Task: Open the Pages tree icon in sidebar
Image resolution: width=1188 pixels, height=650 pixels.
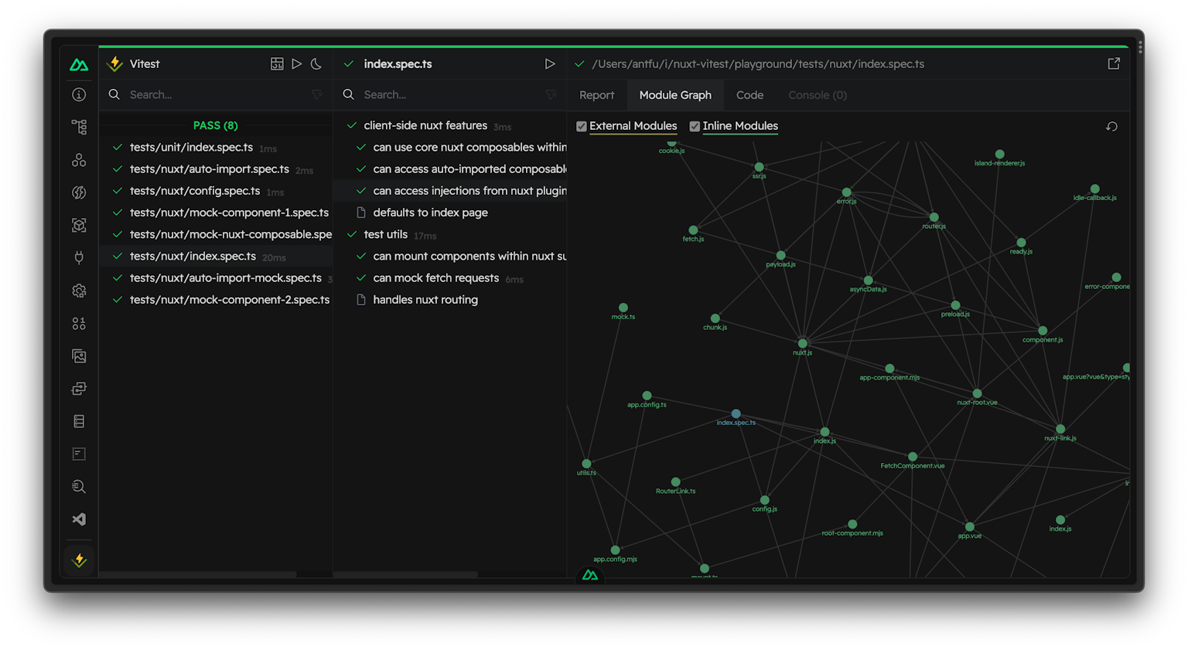Action: 79,127
